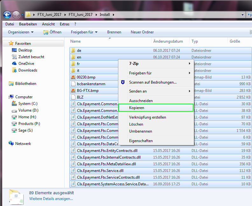Sort by the Typ column header

tap(209, 41)
